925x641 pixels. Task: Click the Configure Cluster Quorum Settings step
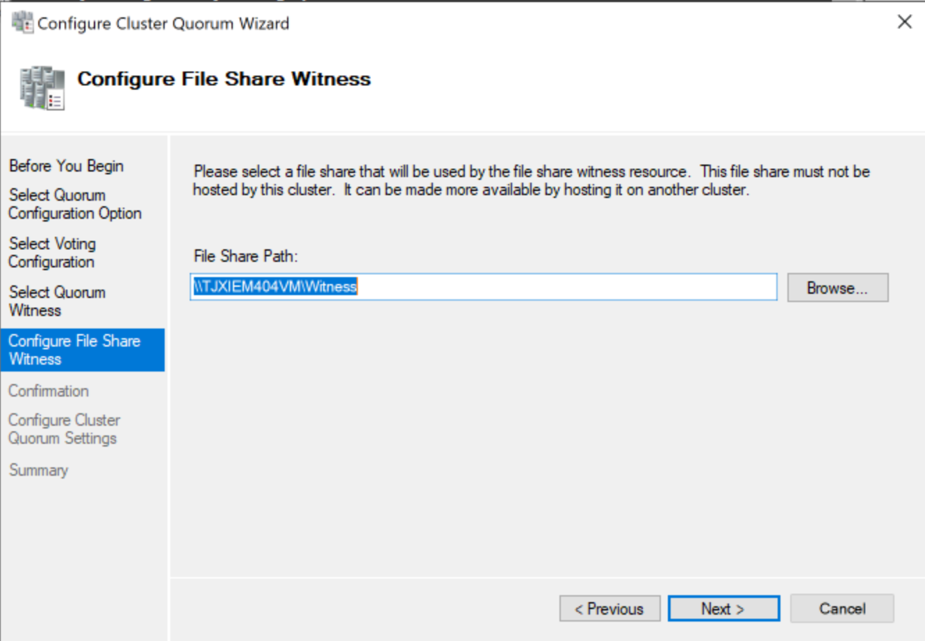tap(64, 429)
